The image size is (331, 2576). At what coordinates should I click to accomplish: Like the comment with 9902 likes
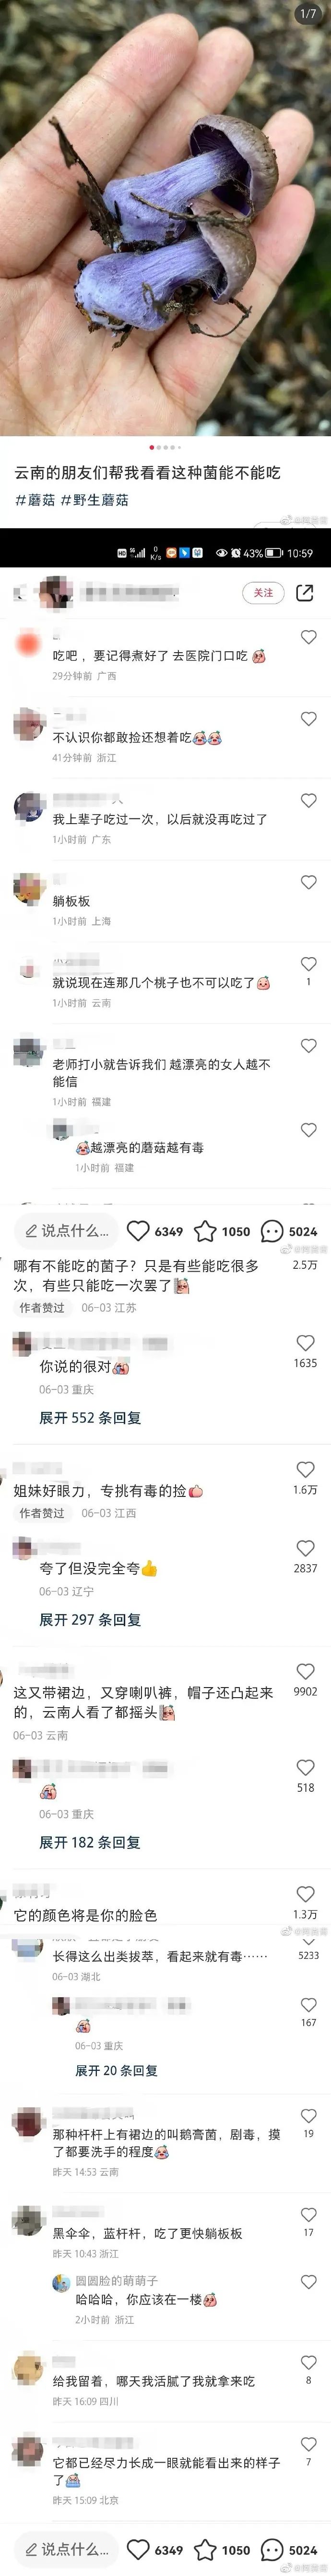305,1671
